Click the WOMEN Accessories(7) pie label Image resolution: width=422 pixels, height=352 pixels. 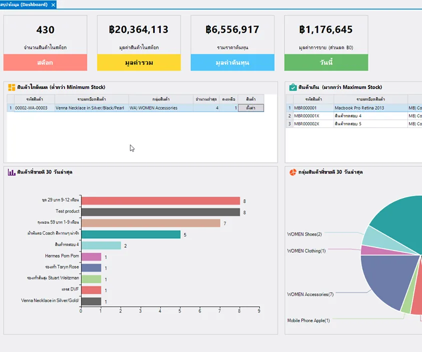click(x=310, y=294)
